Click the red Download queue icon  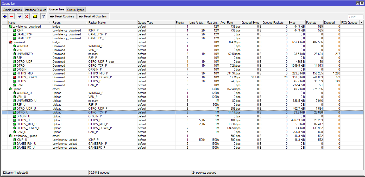click(x=10, y=42)
